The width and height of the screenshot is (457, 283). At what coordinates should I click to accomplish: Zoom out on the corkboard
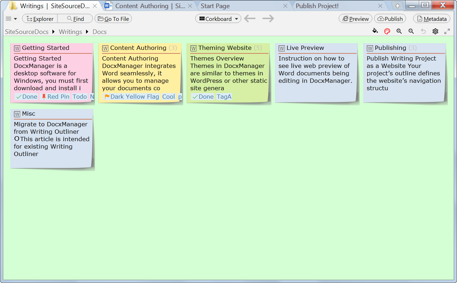pyautogui.click(x=411, y=31)
